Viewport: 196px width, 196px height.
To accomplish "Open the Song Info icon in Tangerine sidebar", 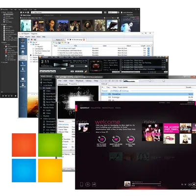I will coord(23,79).
